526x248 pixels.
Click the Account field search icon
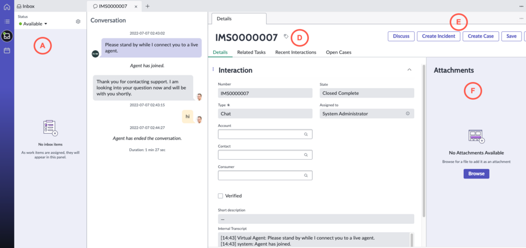click(x=306, y=134)
